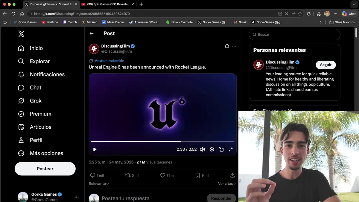Open the post's three-dot more menu

coord(234,46)
